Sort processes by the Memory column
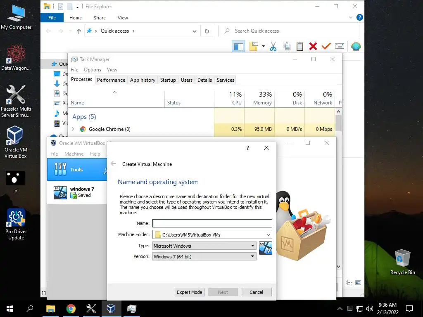 (259, 99)
